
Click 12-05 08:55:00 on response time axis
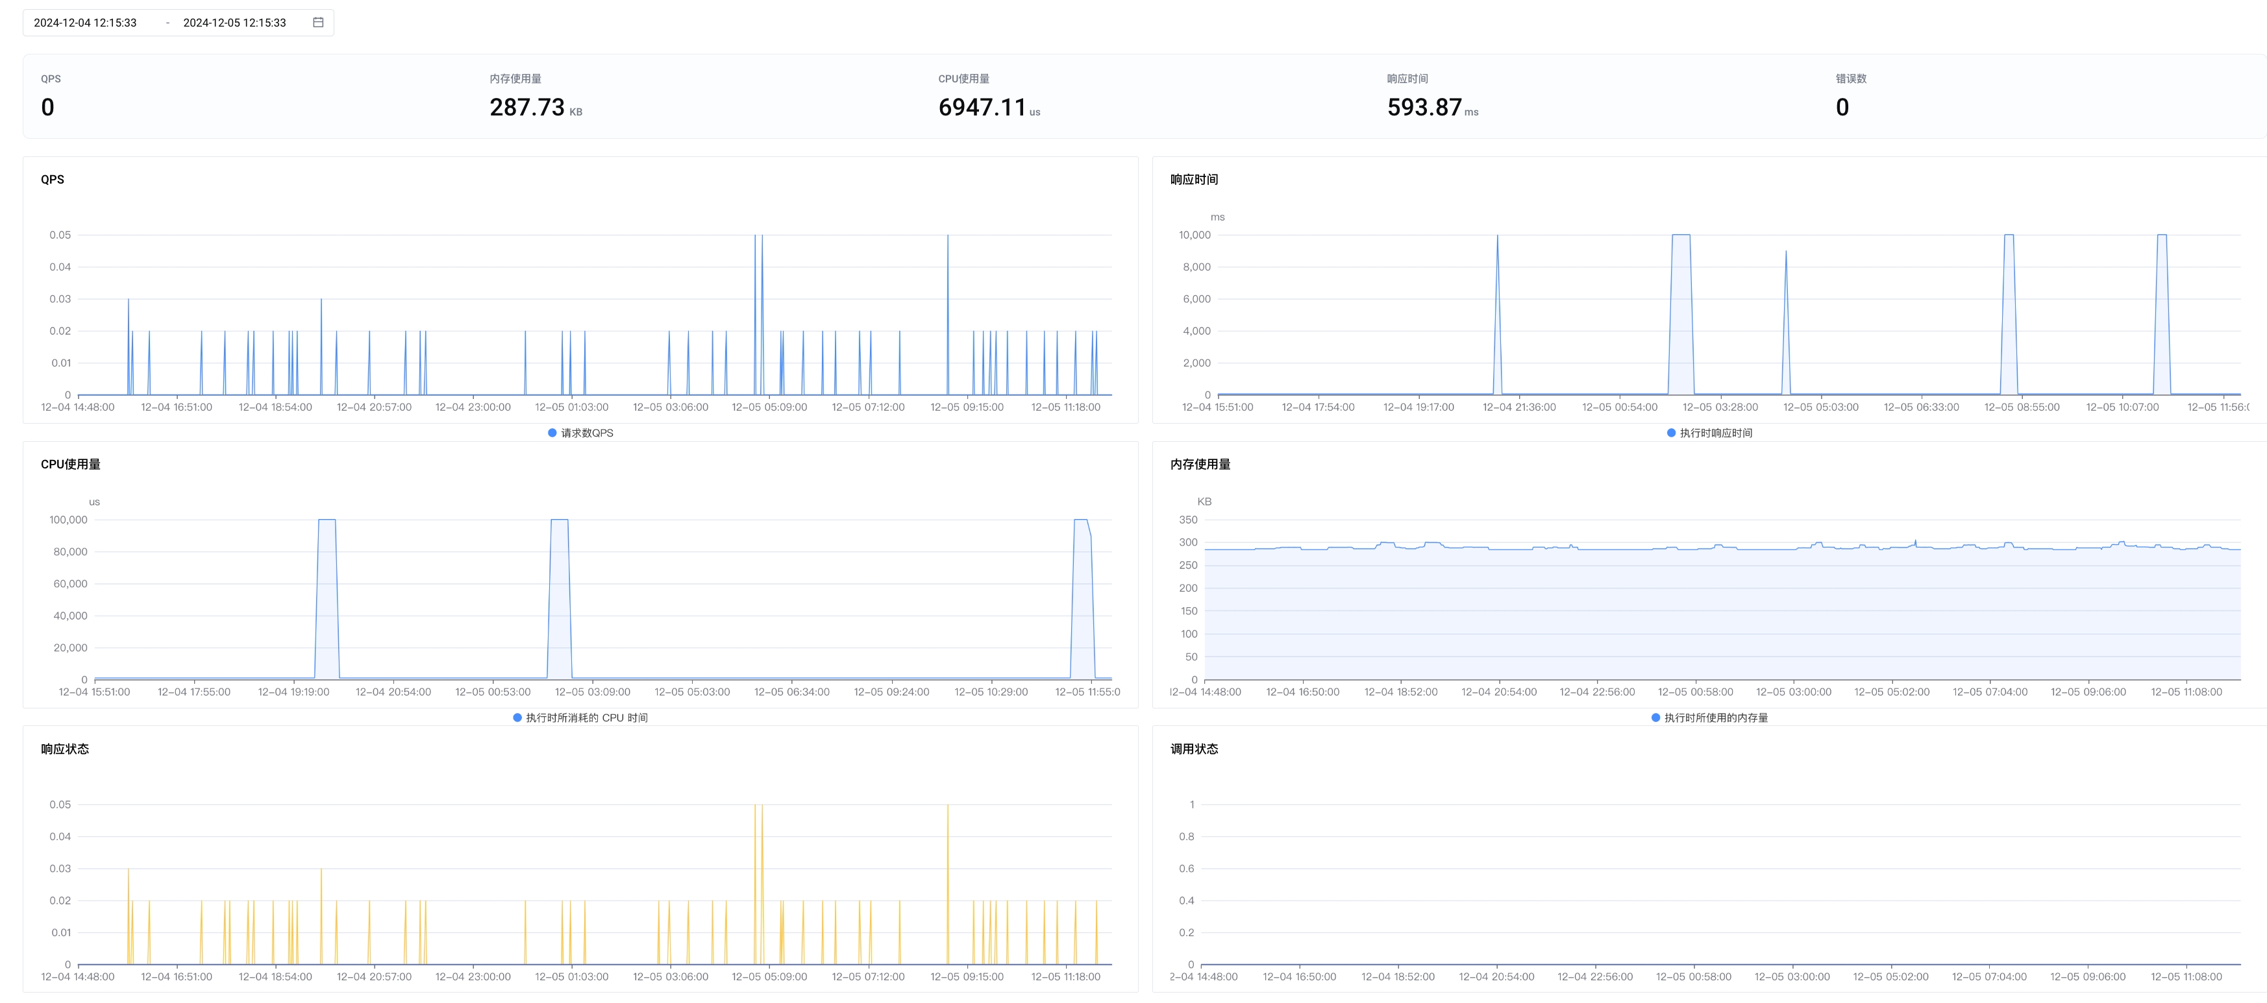click(2022, 407)
